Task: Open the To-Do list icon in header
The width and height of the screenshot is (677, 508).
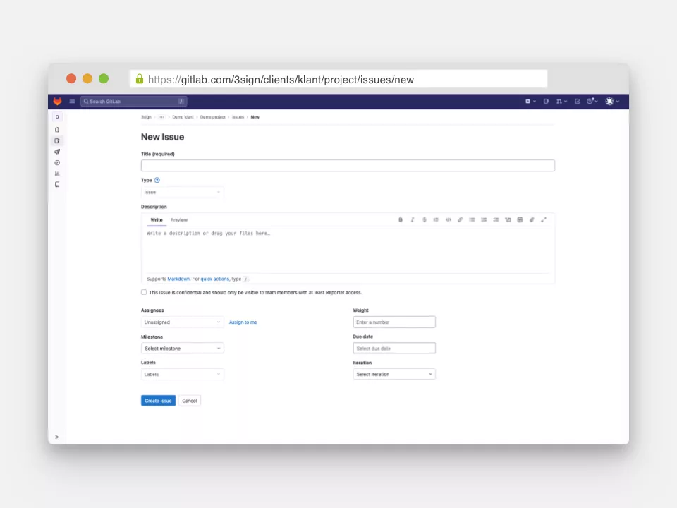Action: point(578,102)
